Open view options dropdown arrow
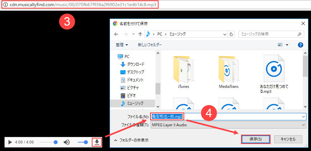Viewport: 311px width, 151px height. click(x=287, y=45)
